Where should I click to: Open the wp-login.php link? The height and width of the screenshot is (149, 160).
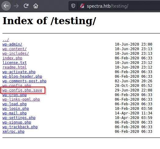coord(16,109)
